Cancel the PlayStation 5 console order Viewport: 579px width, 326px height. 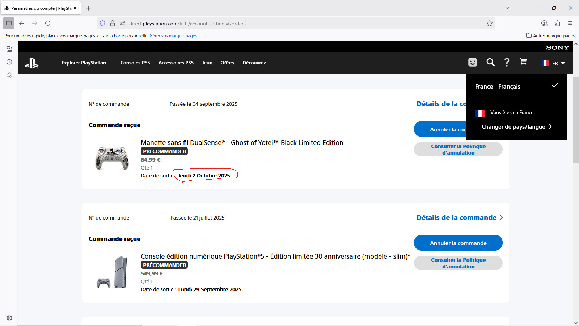point(458,243)
